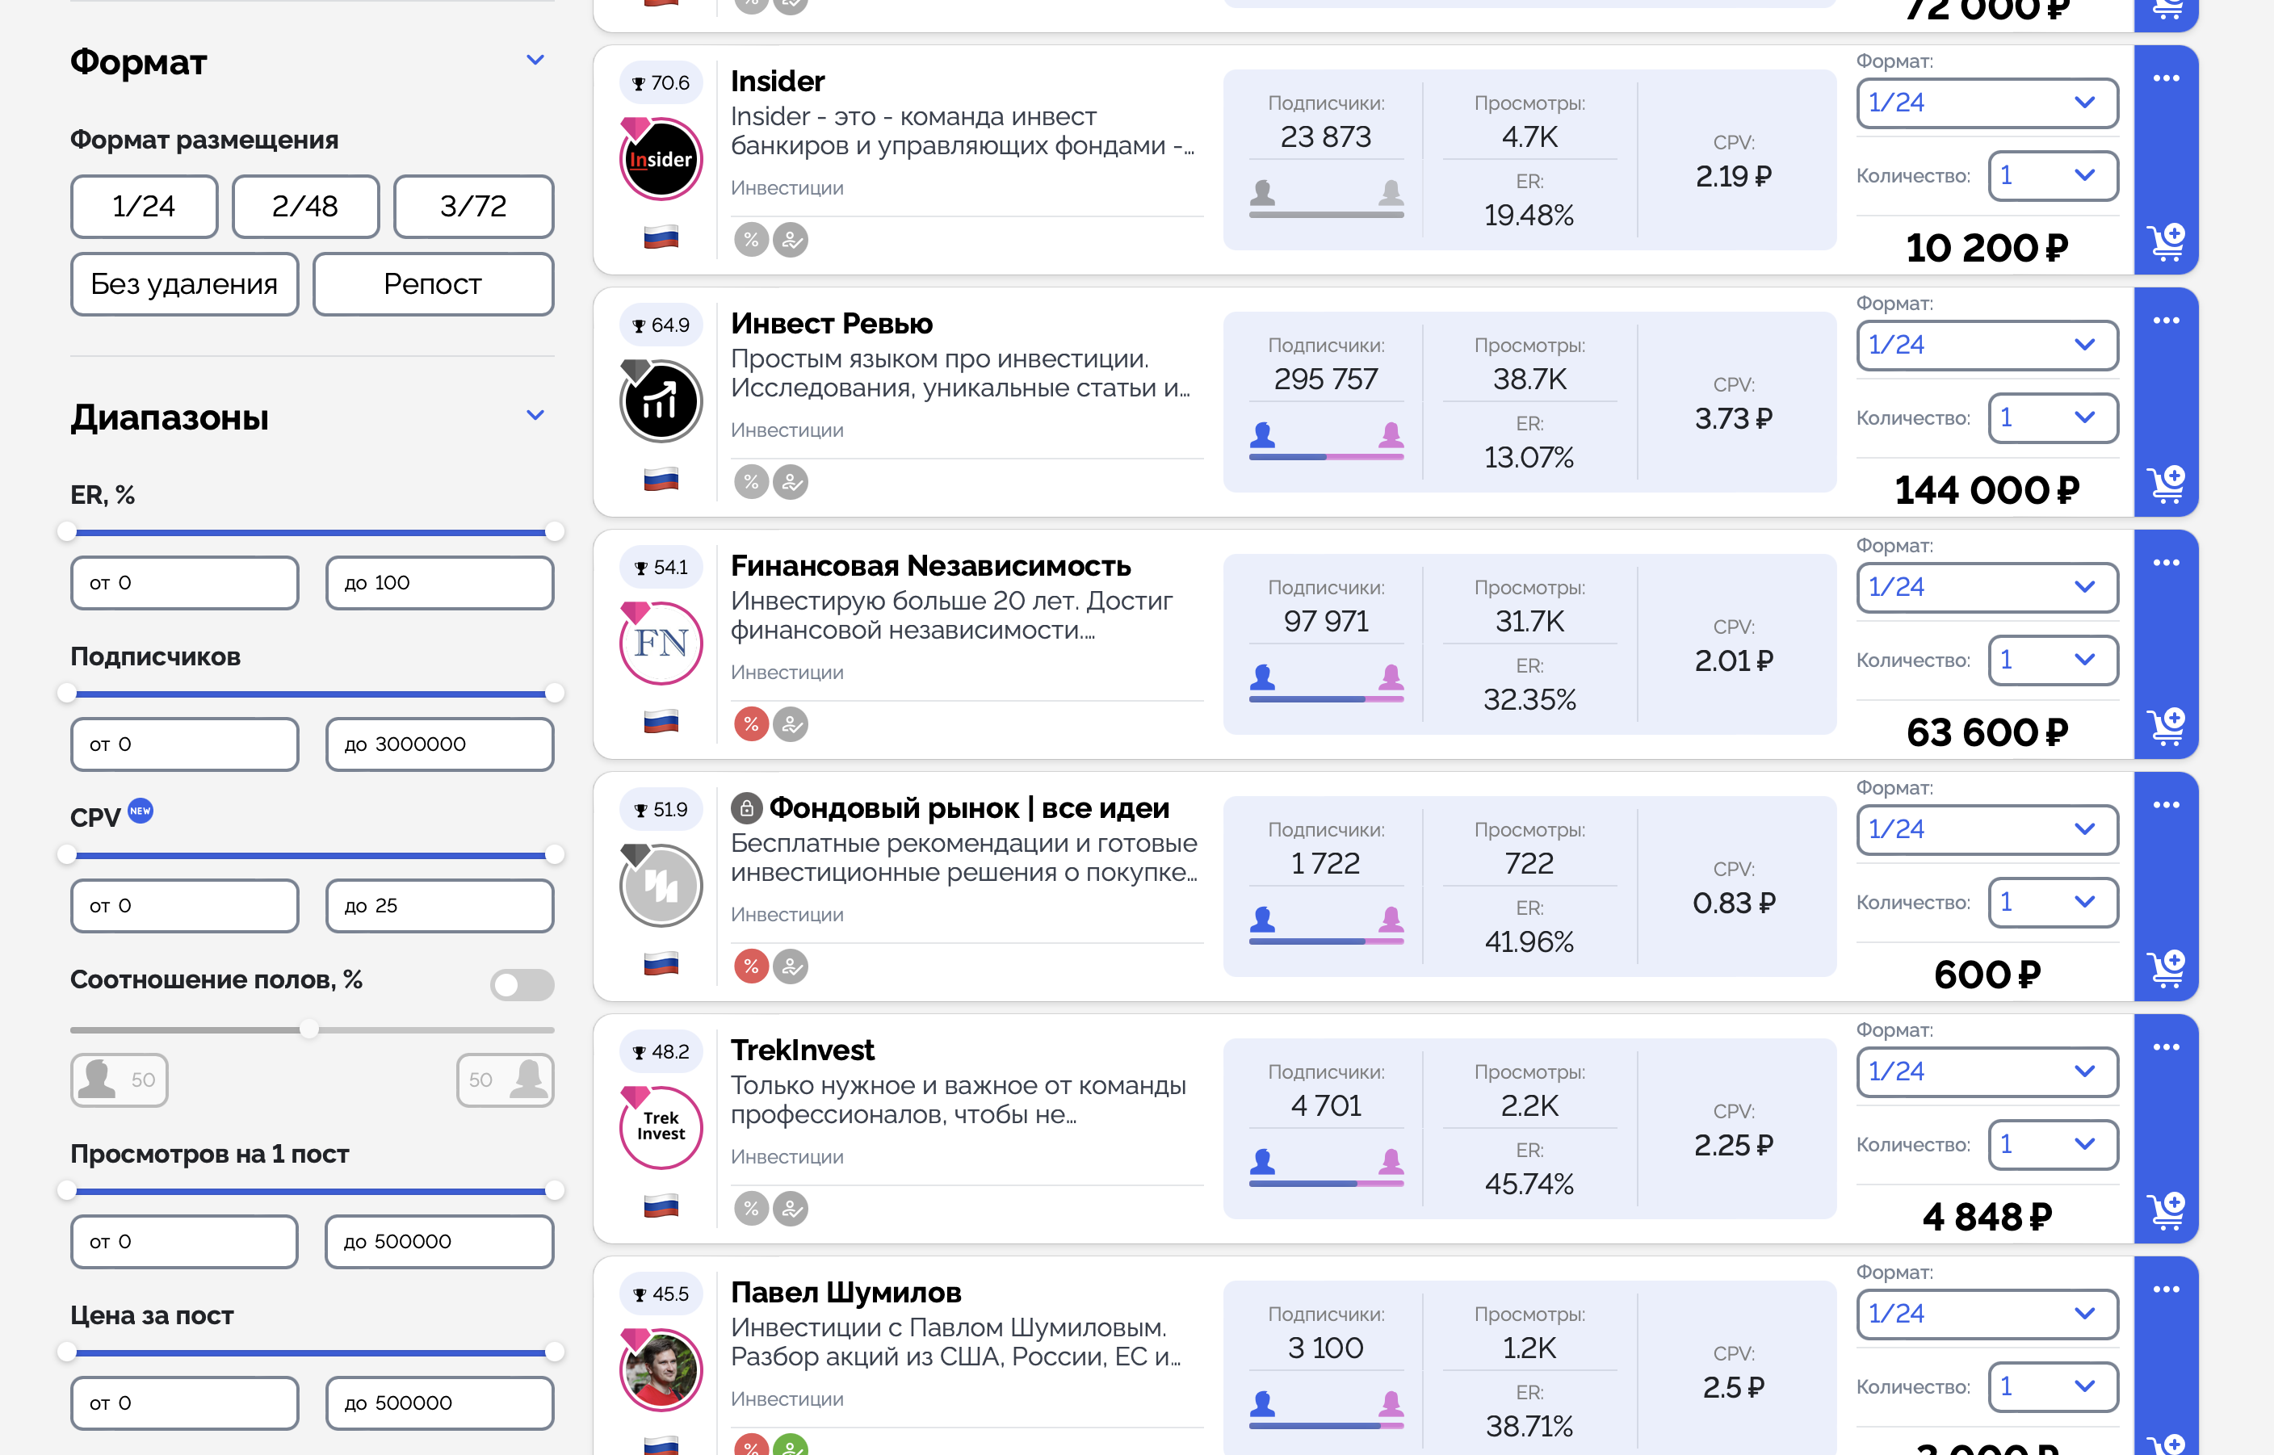
Task: Collapse the Формат filter section
Action: click(x=535, y=60)
